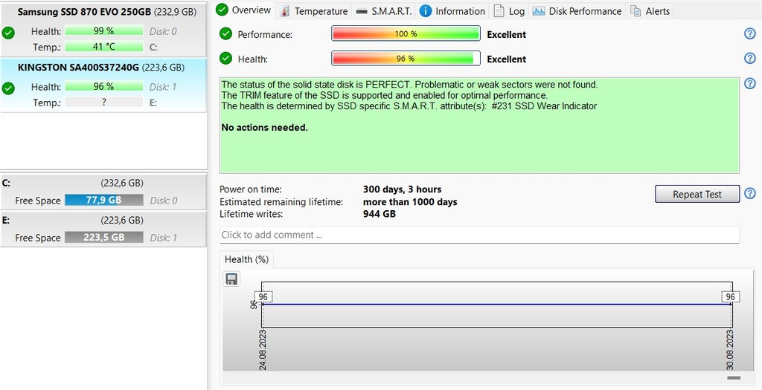Click the Performance 100 % bar
Viewport: 762px width, 390px height.
click(x=406, y=34)
